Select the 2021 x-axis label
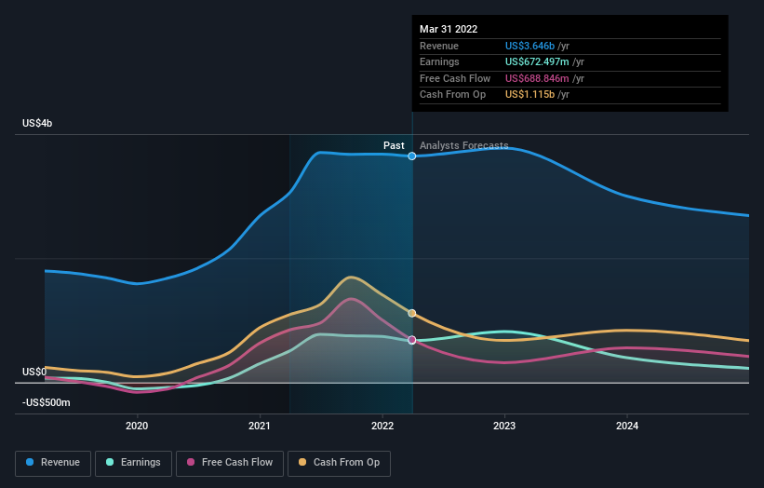 tap(260, 426)
